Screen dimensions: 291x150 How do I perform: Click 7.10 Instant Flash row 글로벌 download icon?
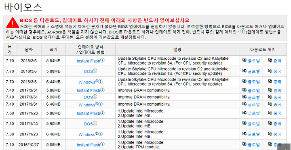point(245,144)
